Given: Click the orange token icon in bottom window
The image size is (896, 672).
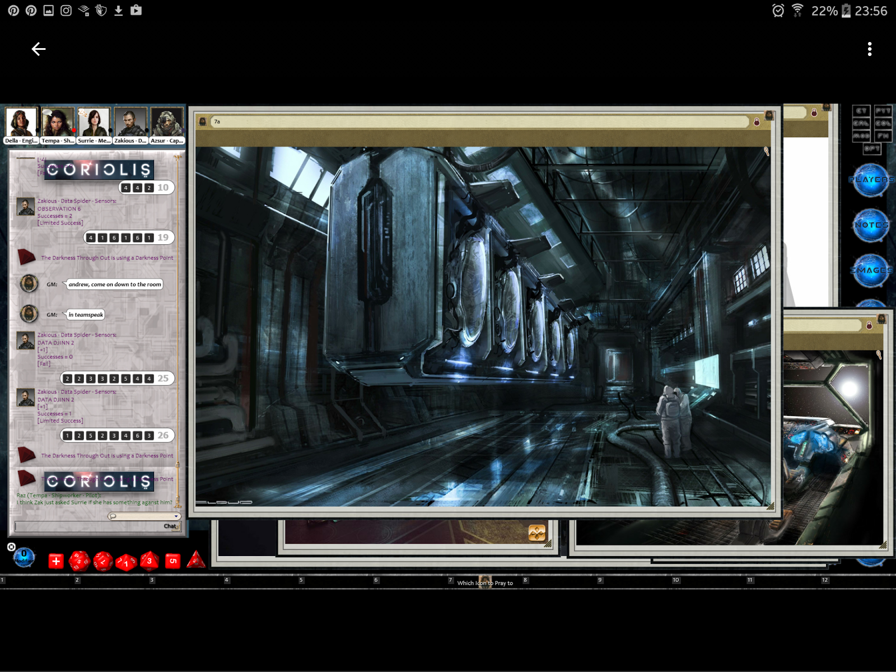Looking at the screenshot, I should (537, 533).
